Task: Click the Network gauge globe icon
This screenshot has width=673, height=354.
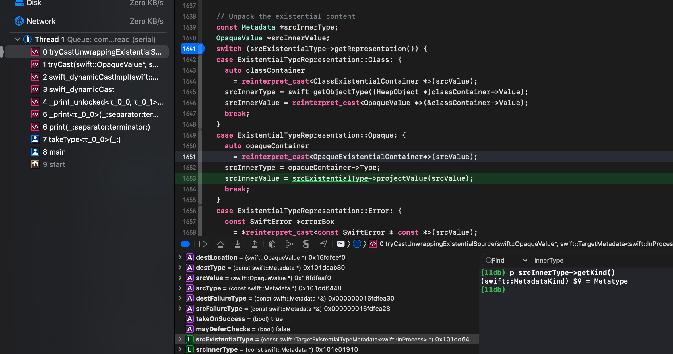Action: pyautogui.click(x=19, y=21)
